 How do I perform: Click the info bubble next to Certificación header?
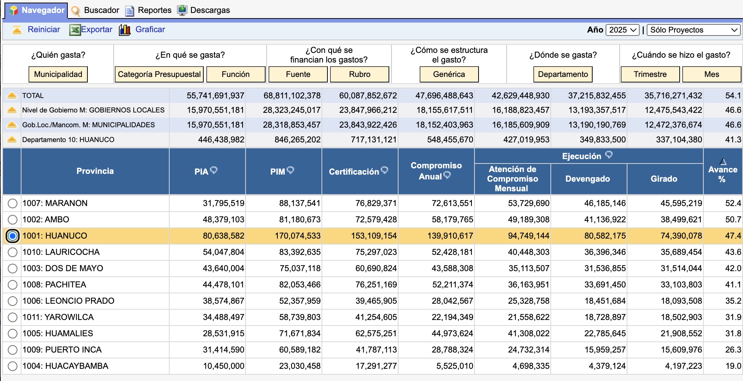point(384,170)
